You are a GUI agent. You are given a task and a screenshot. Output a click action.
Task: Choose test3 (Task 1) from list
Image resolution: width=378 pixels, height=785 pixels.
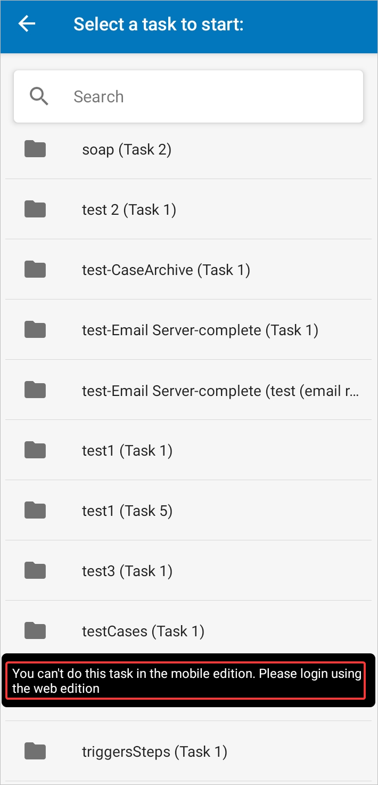(x=127, y=571)
